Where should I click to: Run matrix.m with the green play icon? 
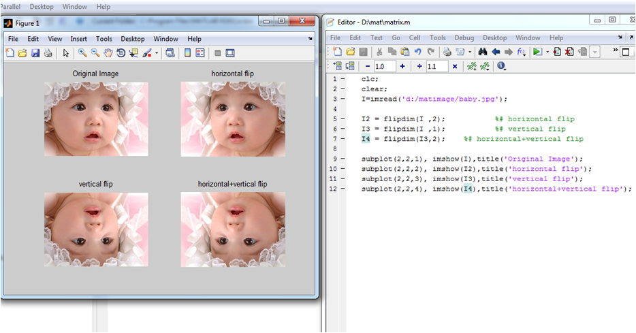(537, 52)
